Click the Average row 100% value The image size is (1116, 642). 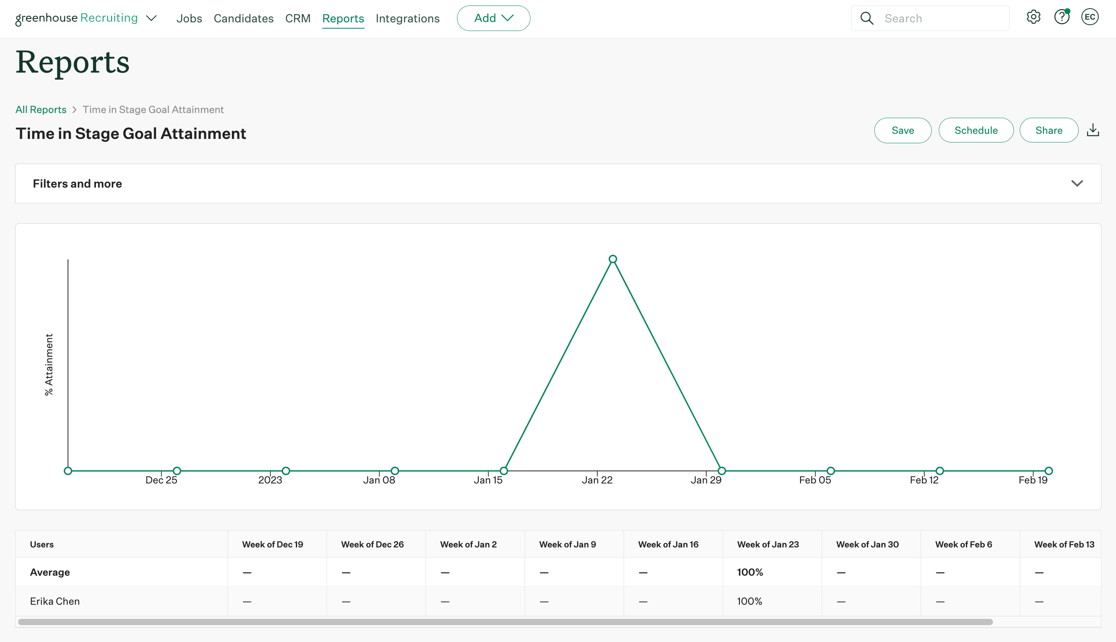tap(750, 572)
